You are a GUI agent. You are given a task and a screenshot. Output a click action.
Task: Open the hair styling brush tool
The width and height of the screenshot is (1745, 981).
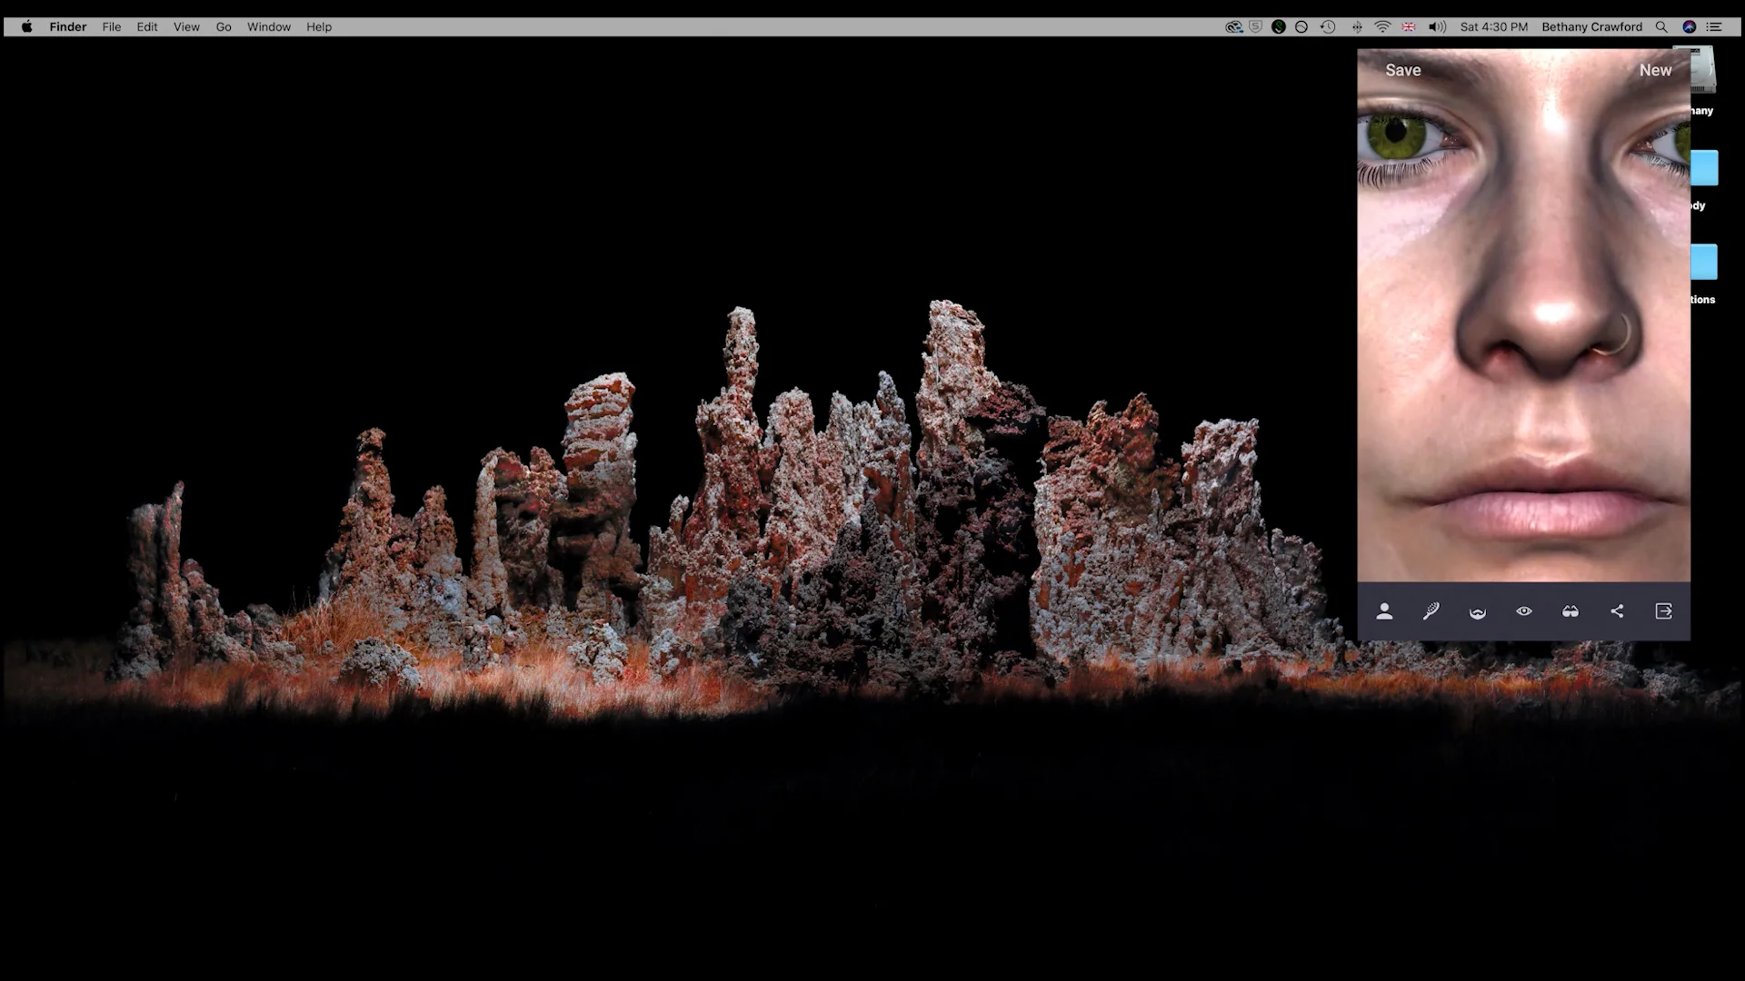[x=1431, y=611]
